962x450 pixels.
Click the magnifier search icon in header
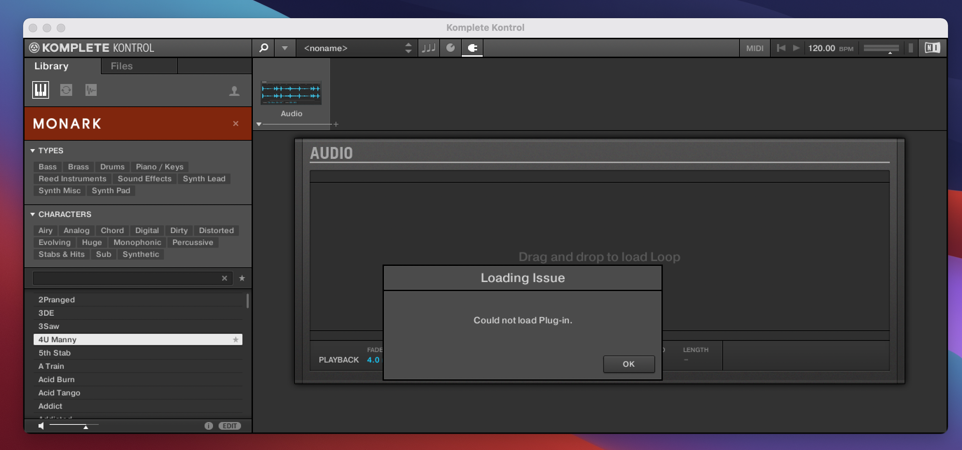pyautogui.click(x=264, y=48)
